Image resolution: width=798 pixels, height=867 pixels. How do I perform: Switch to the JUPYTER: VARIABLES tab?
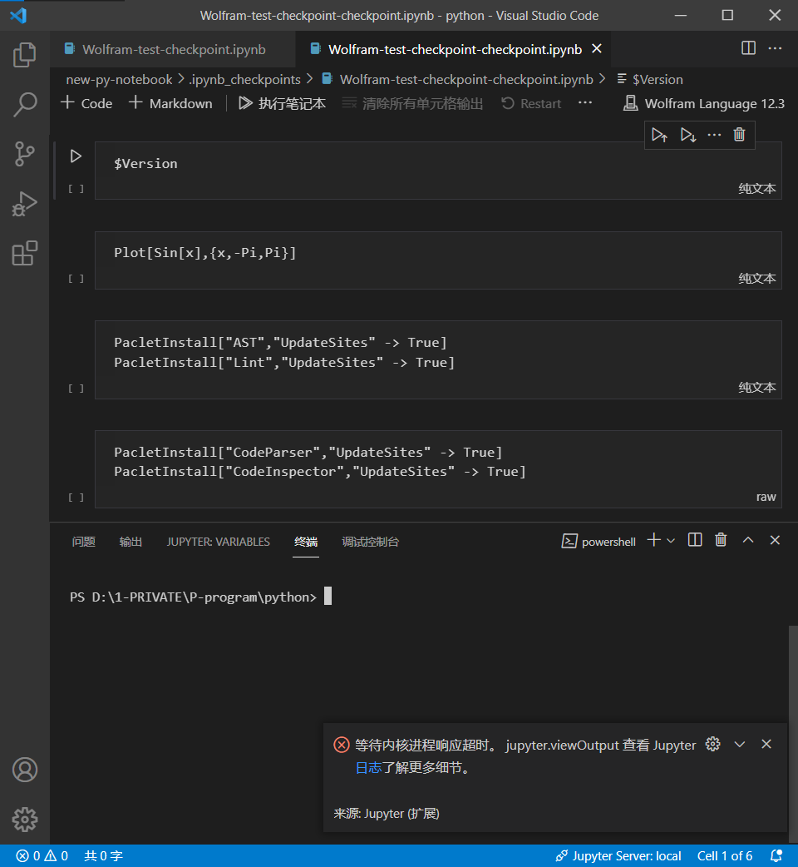(219, 541)
